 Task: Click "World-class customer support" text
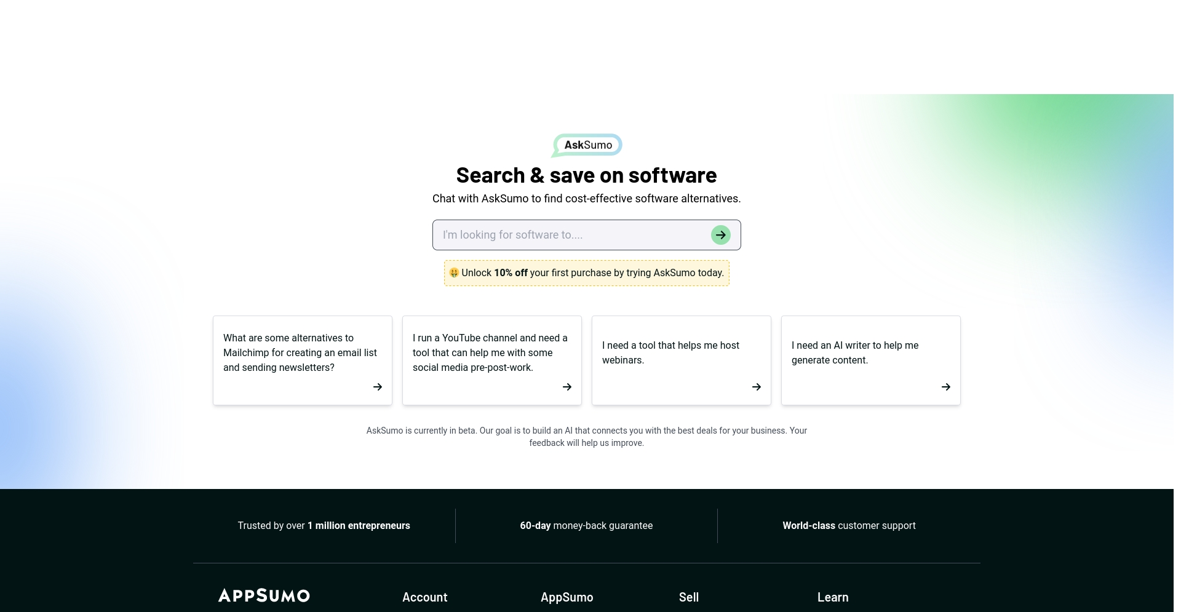[x=849, y=526]
